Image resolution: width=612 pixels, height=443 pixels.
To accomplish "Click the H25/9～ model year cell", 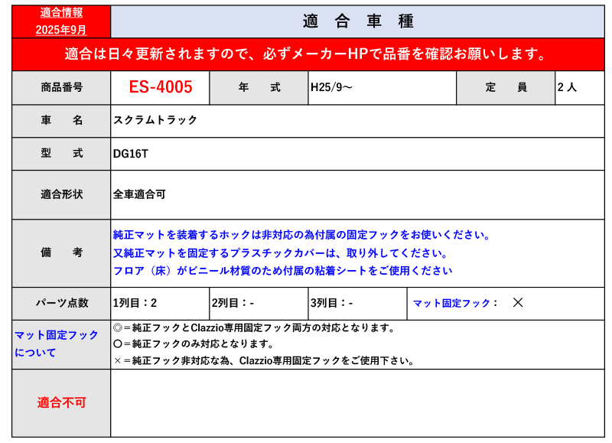I will coord(331,87).
